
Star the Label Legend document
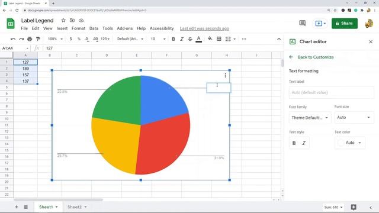(63, 20)
